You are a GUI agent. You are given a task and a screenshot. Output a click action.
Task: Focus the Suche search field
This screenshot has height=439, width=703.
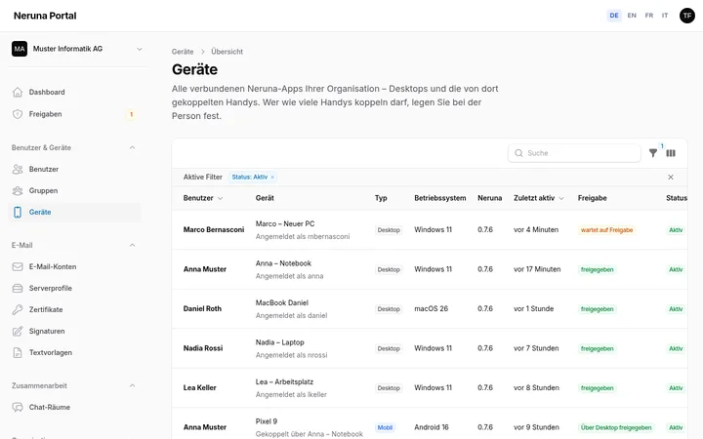coord(574,153)
